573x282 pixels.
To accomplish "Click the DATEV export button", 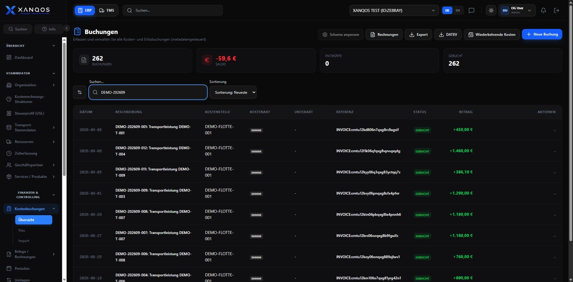I will (448, 35).
